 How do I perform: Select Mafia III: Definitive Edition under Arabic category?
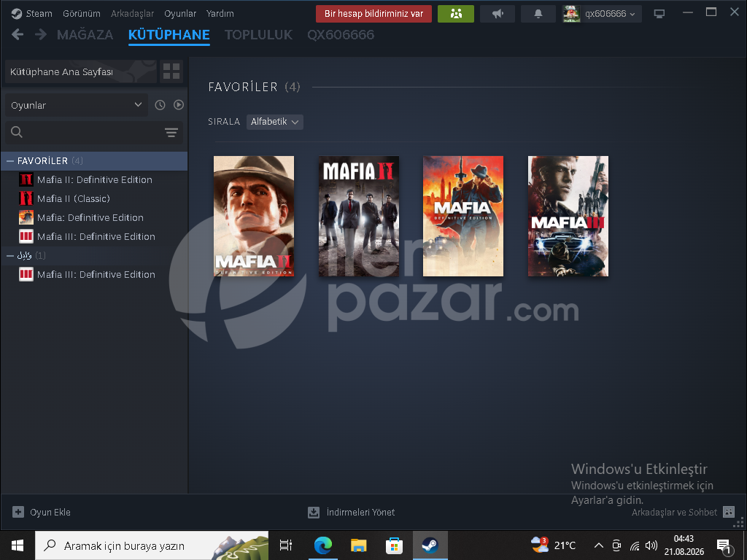pyautogui.click(x=94, y=275)
